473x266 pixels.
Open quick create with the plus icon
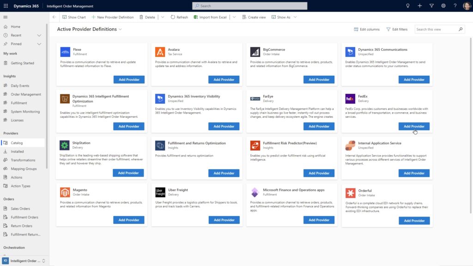click(x=419, y=6)
